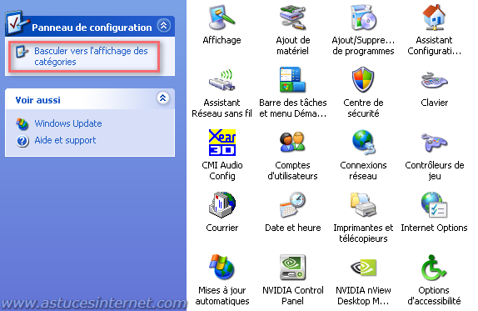Click the Panneau de configuration title text
This screenshot has width=478, height=311.
[x=92, y=28]
